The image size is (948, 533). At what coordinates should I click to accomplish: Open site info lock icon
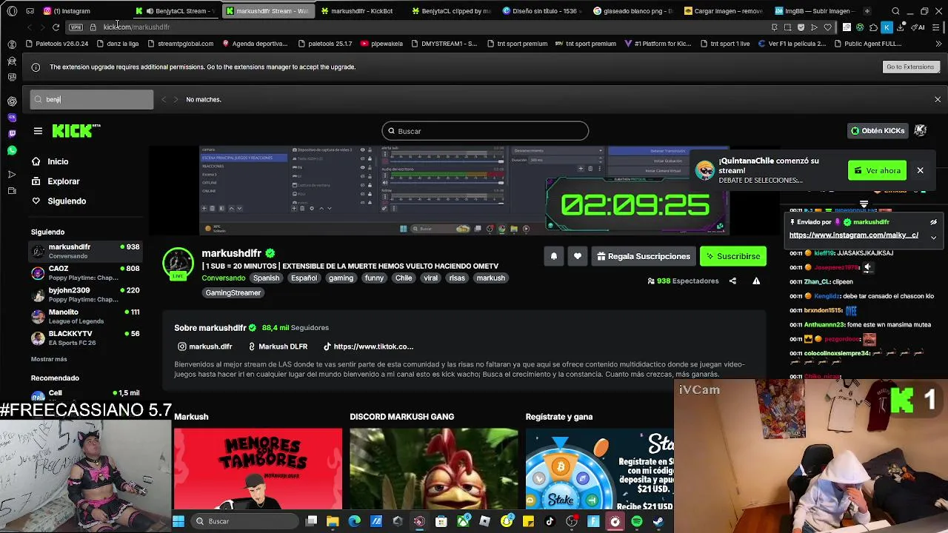93,27
